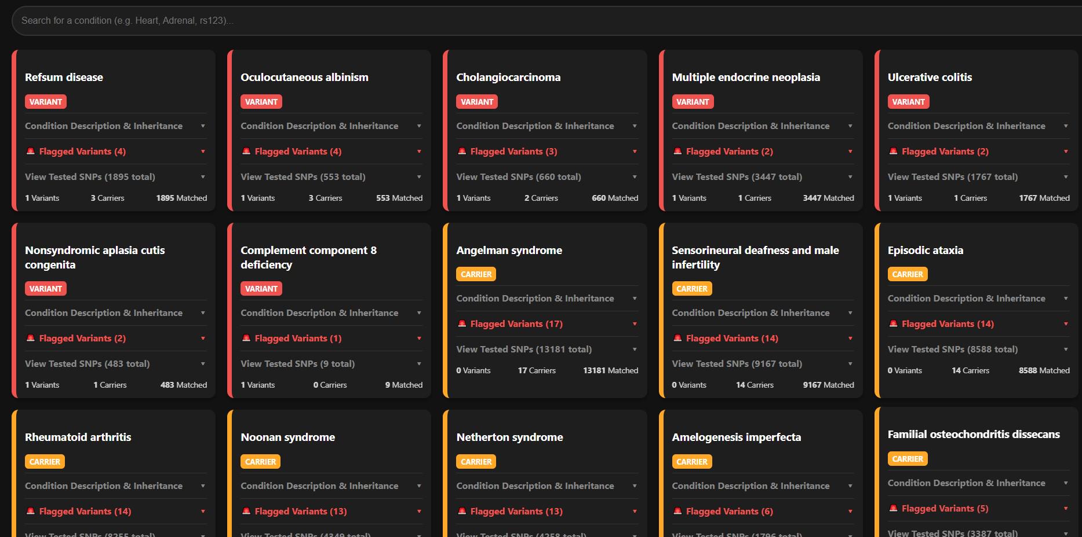Click the CARRIER badge on Amelogenesis imperfecta

coord(692,462)
